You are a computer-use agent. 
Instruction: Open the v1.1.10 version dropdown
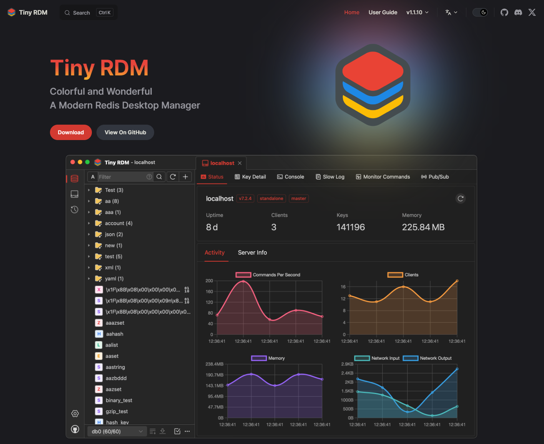[x=417, y=12]
